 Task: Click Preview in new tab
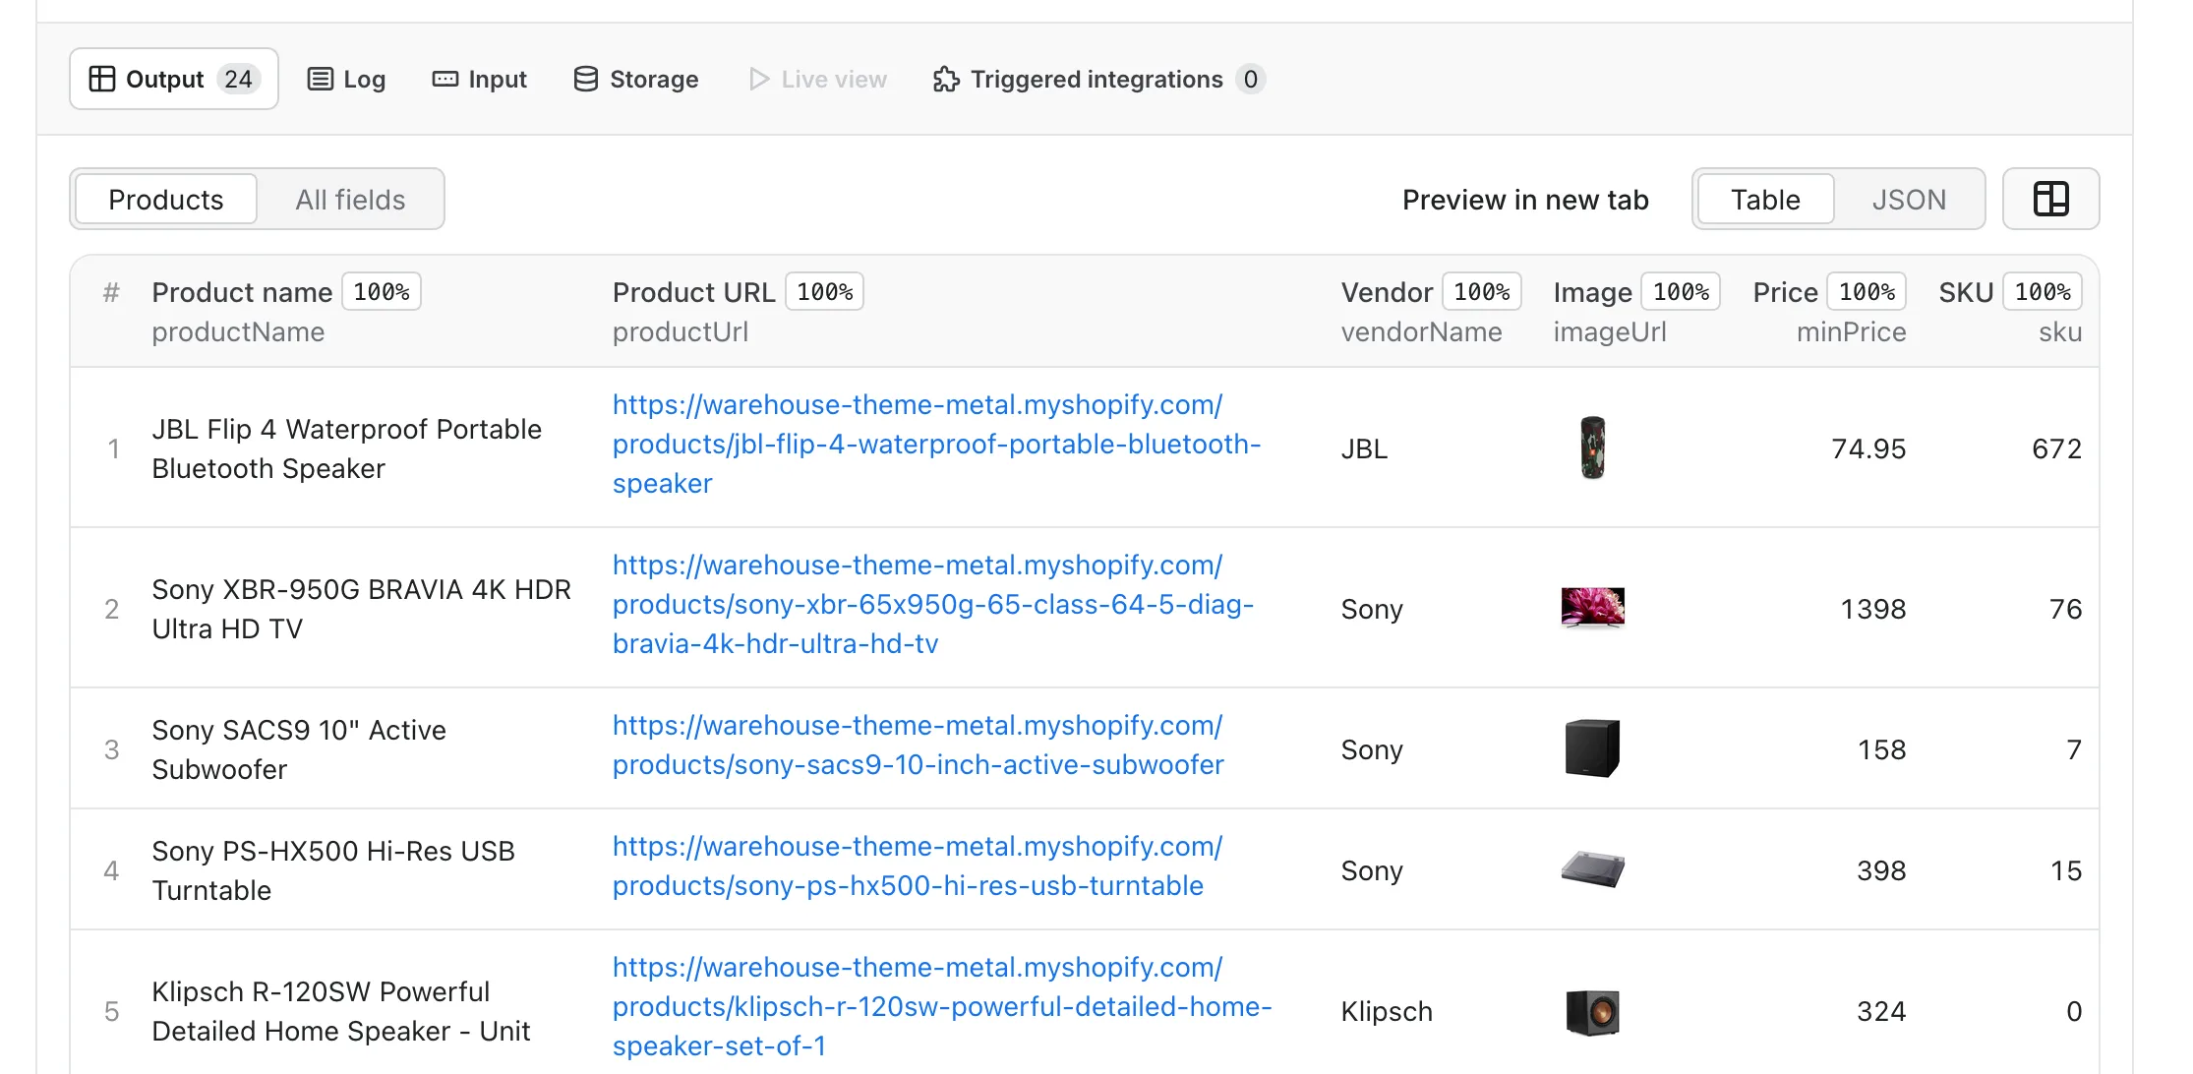1525,200
